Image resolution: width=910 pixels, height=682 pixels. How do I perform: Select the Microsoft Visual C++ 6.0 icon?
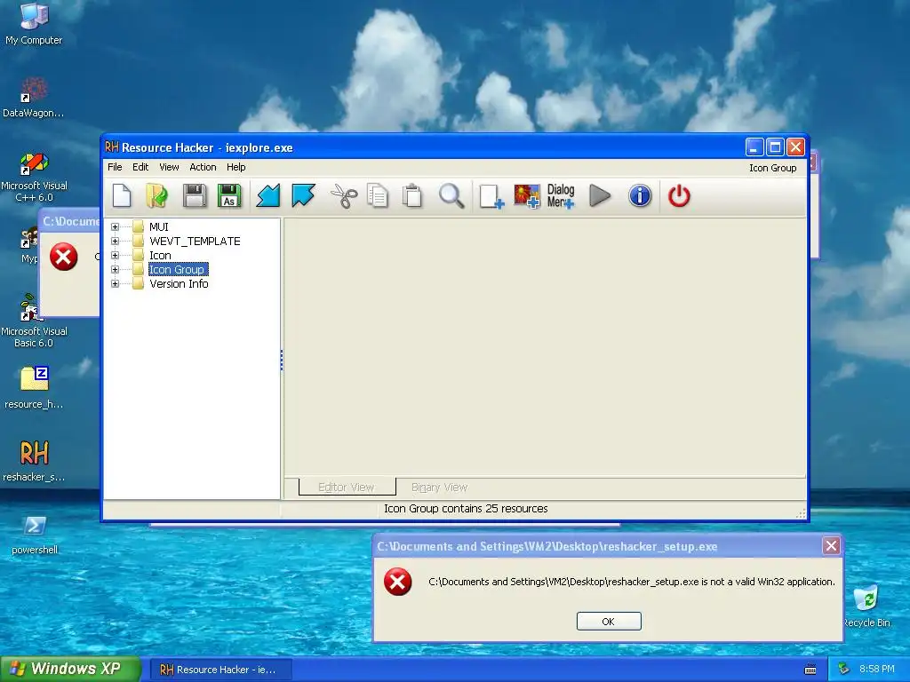coord(34,177)
